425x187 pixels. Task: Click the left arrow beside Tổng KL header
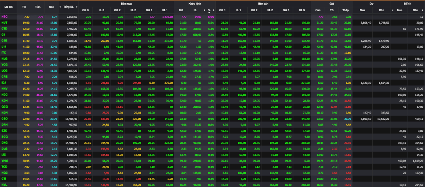coord(61,7)
